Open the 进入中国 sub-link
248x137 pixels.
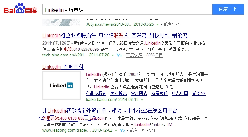[x=180, y=93]
